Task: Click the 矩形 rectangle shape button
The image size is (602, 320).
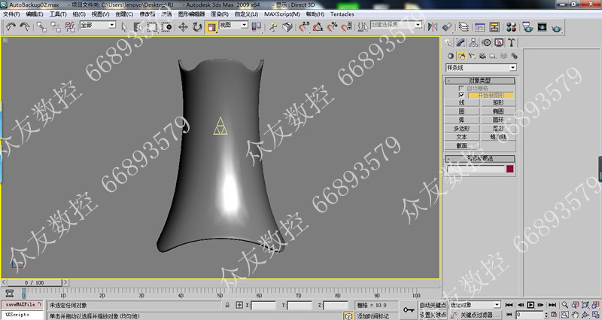Action: (x=498, y=102)
